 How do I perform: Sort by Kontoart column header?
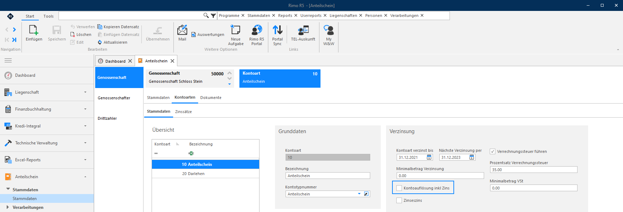pos(163,144)
